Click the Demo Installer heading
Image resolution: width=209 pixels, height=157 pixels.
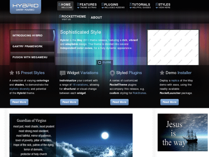[x=179, y=73]
